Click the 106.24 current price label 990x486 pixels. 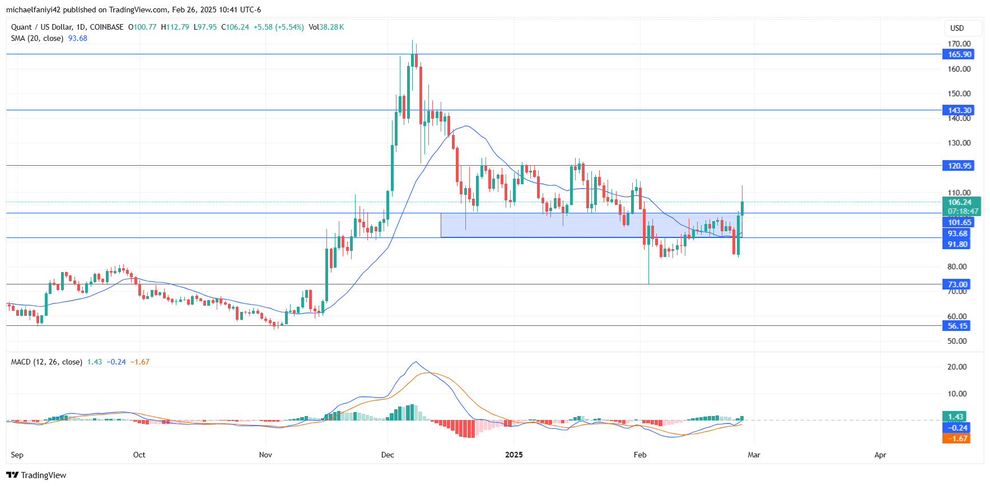[962, 202]
